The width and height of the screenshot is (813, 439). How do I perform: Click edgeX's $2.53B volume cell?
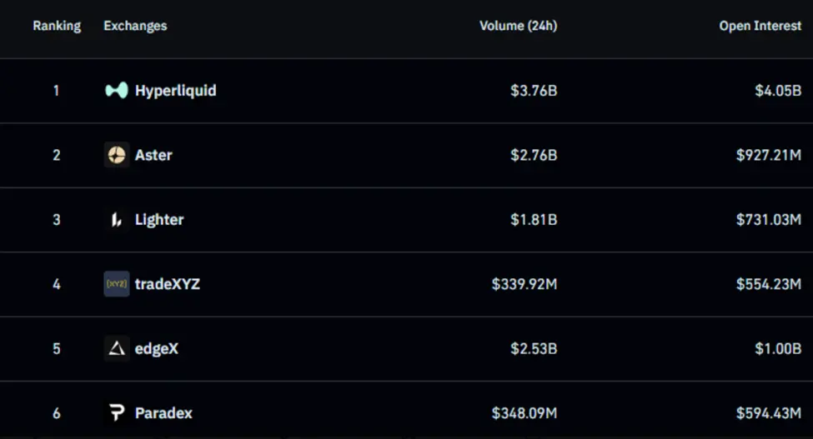(x=534, y=348)
